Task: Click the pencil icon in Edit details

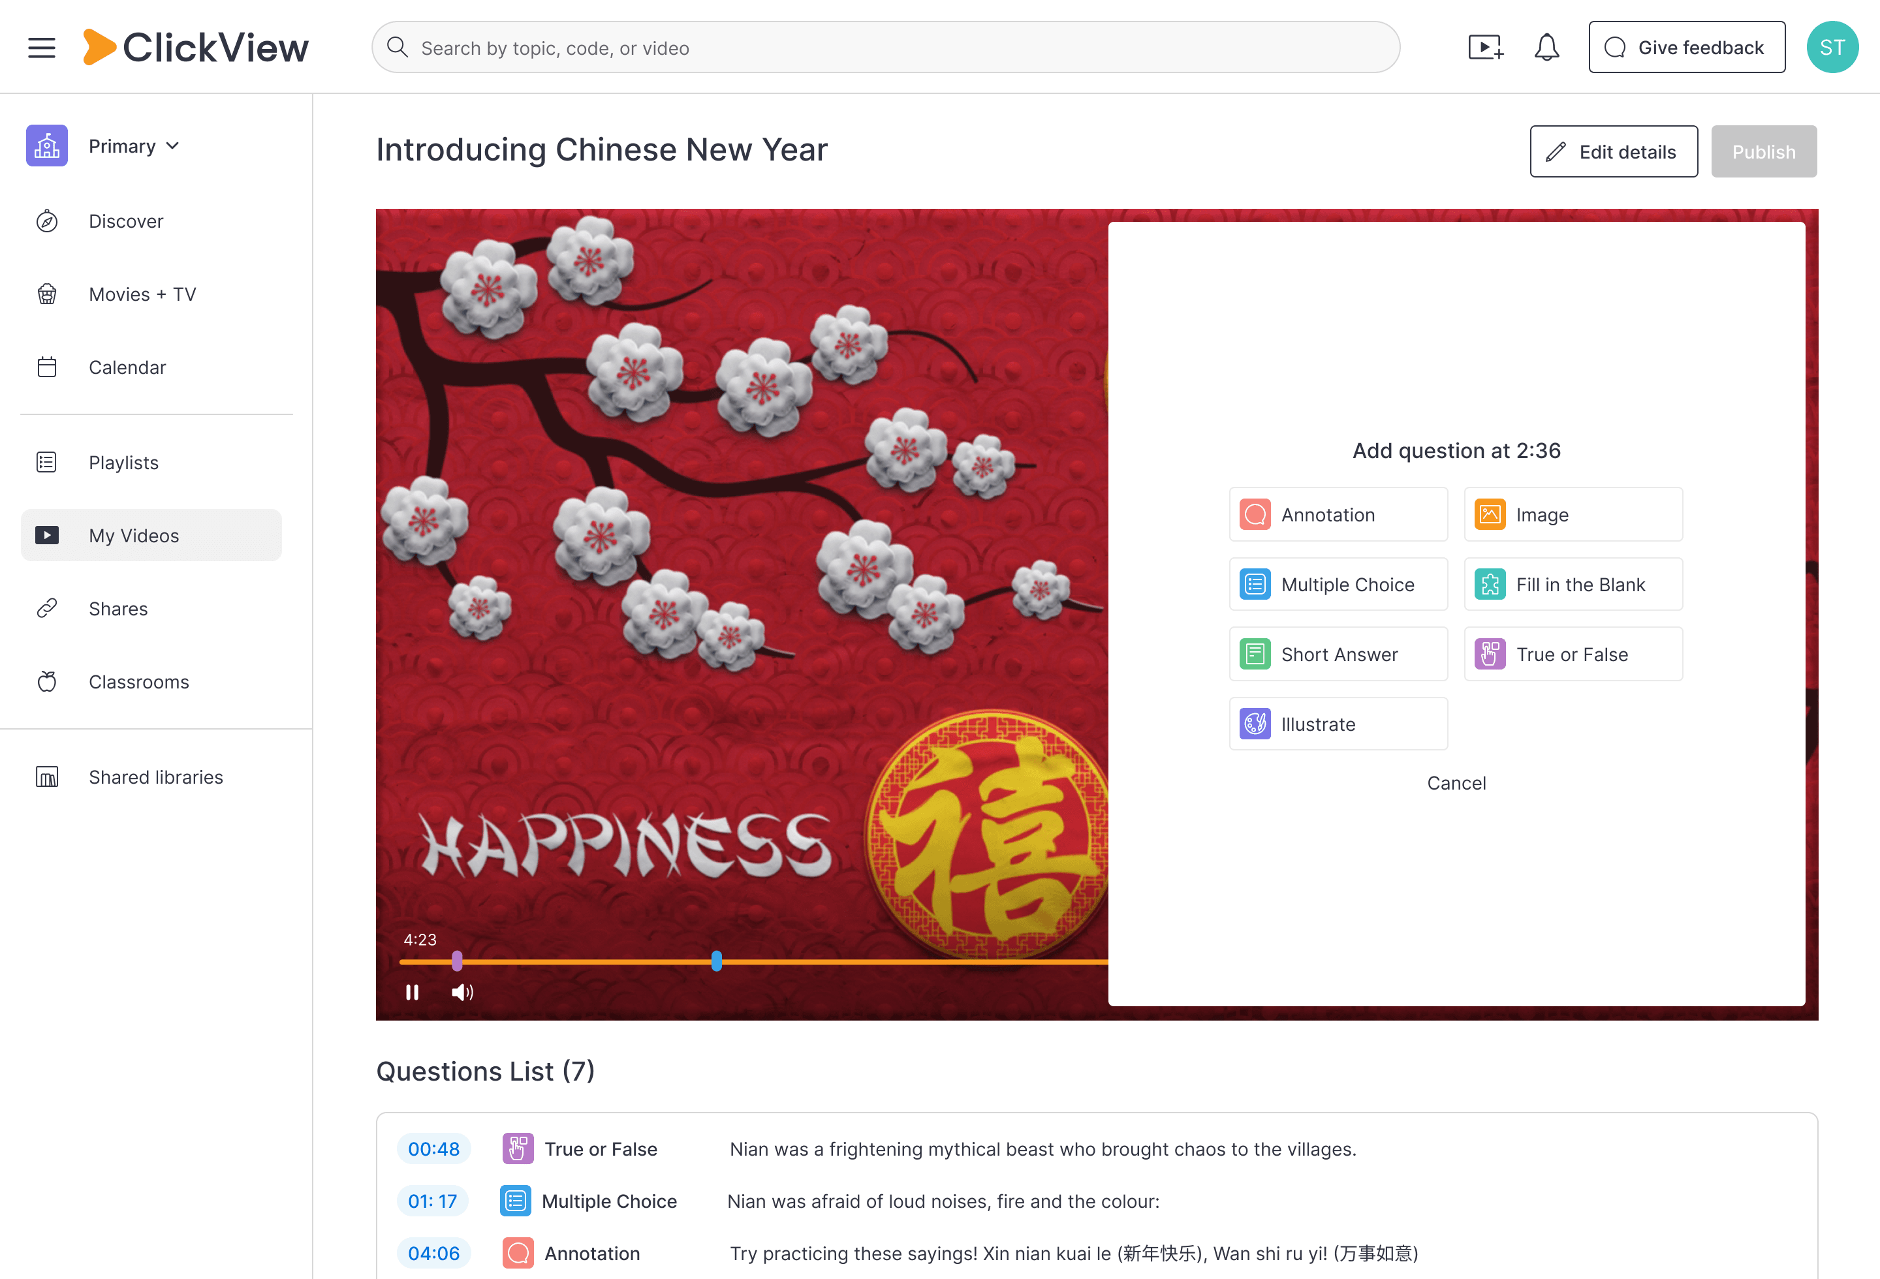Action: pyautogui.click(x=1556, y=152)
